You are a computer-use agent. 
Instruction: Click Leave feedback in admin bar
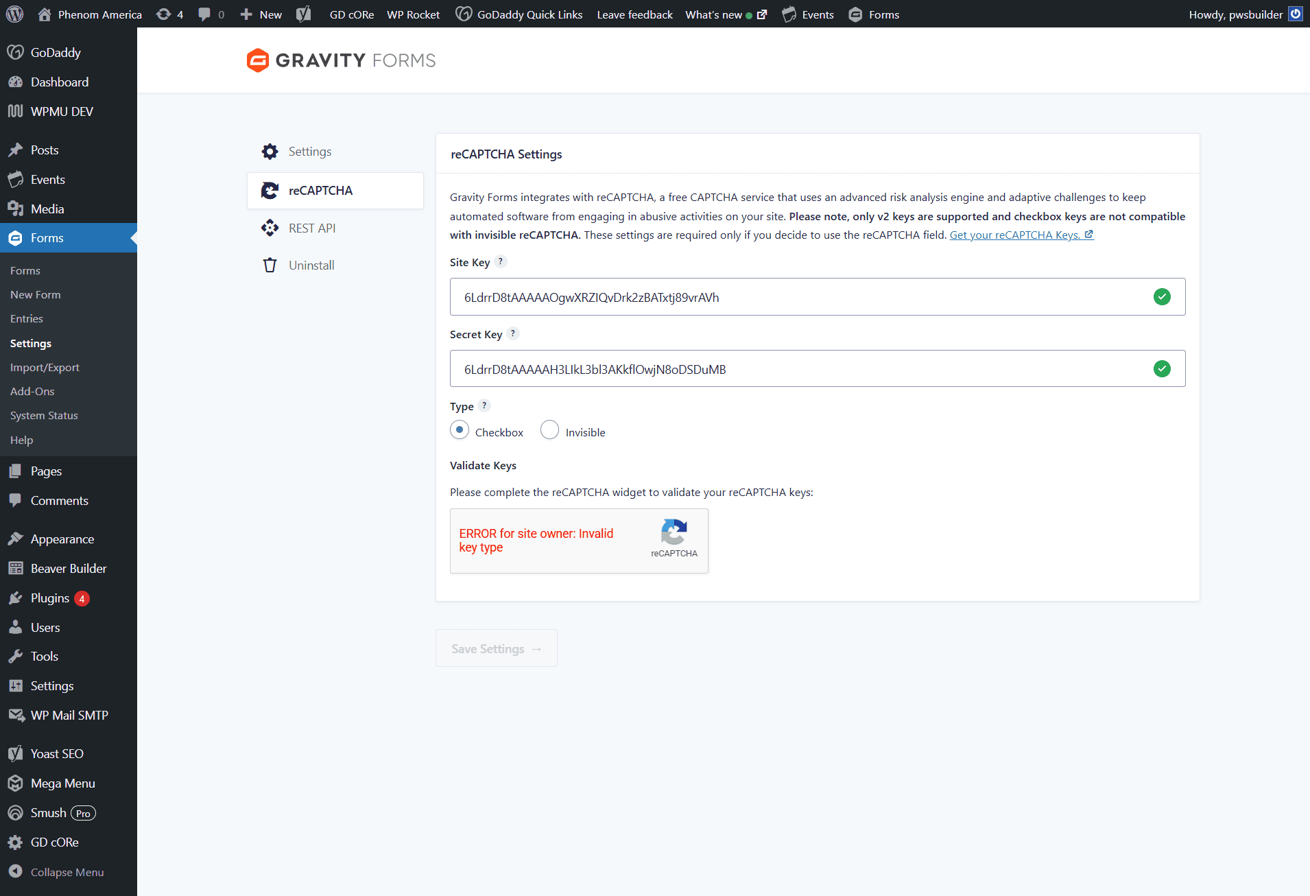pyautogui.click(x=634, y=14)
